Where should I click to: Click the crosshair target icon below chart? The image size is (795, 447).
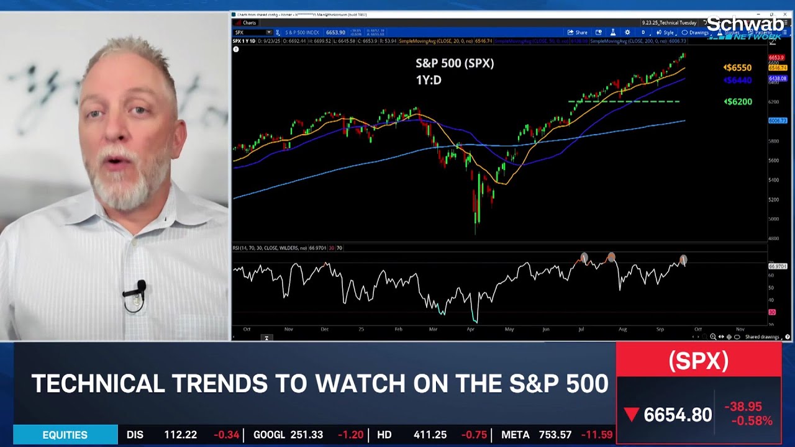(x=729, y=336)
